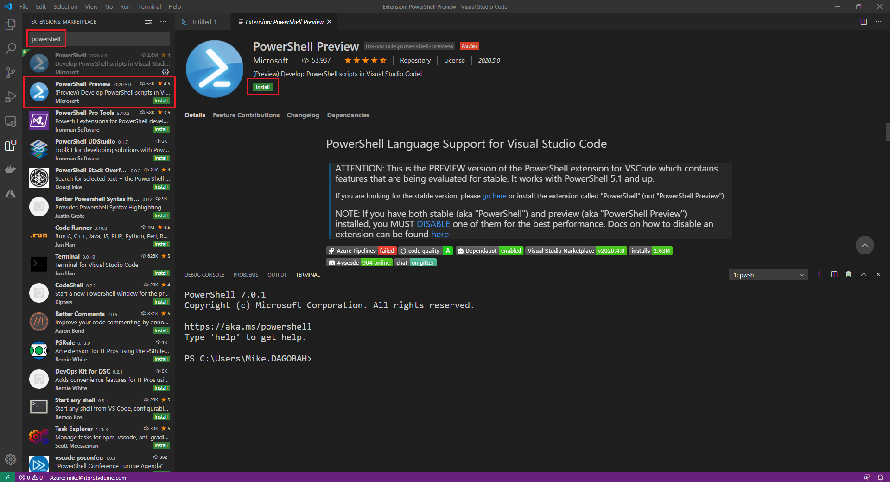
Task: Open the License link
Action: 454,60
